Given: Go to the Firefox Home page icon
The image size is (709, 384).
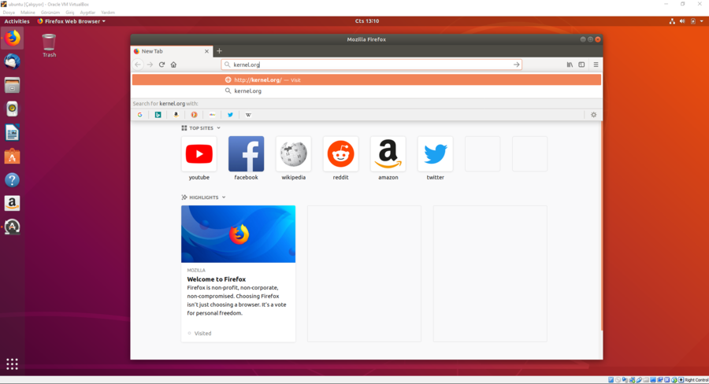Looking at the screenshot, I should coord(173,65).
